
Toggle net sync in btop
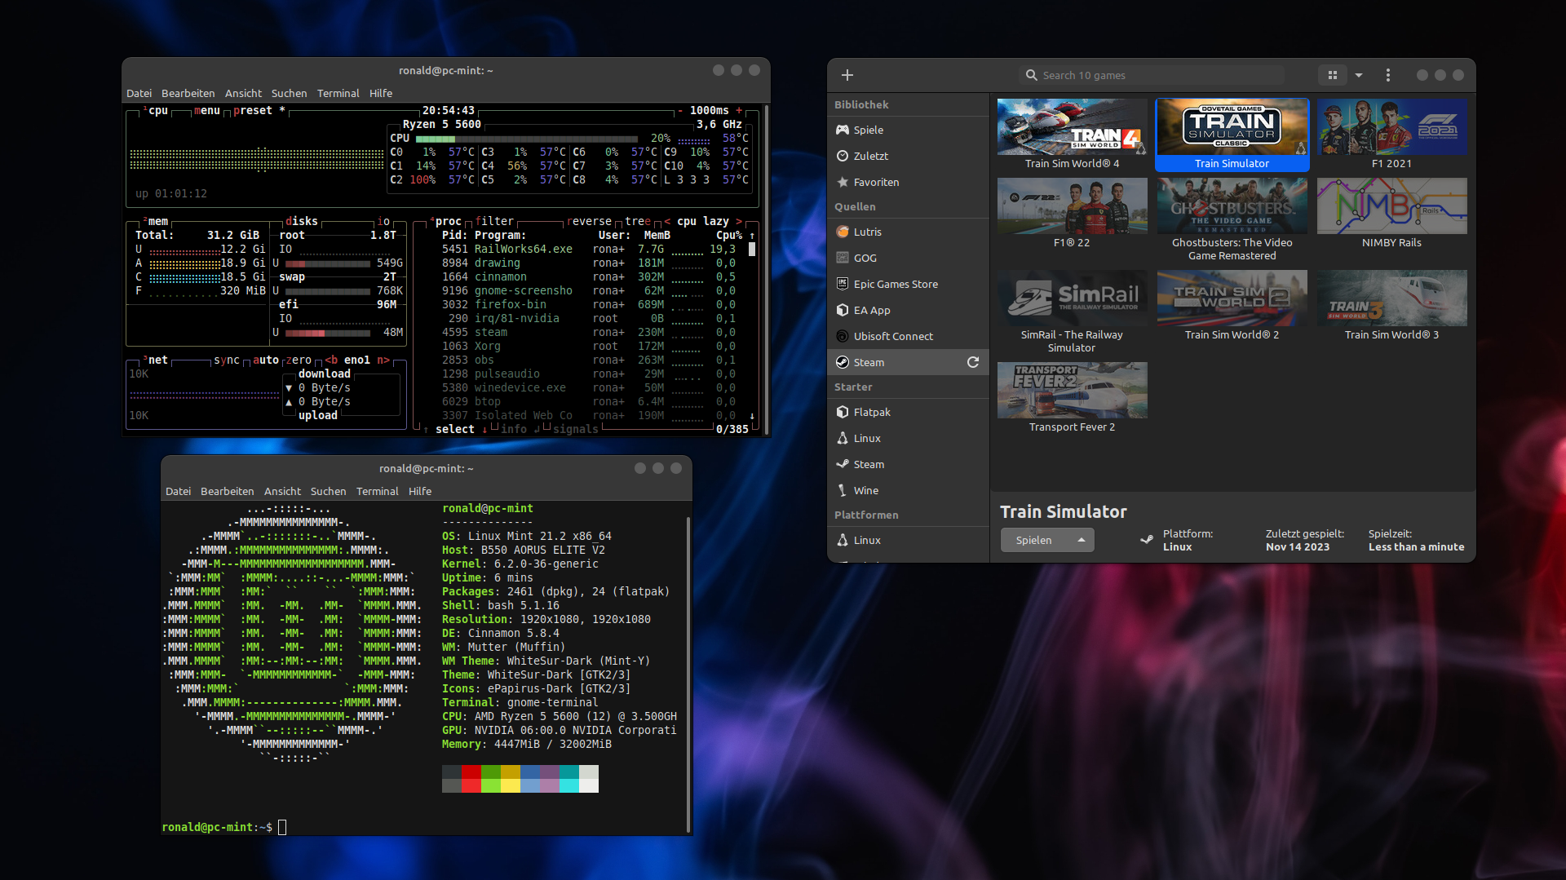227,360
